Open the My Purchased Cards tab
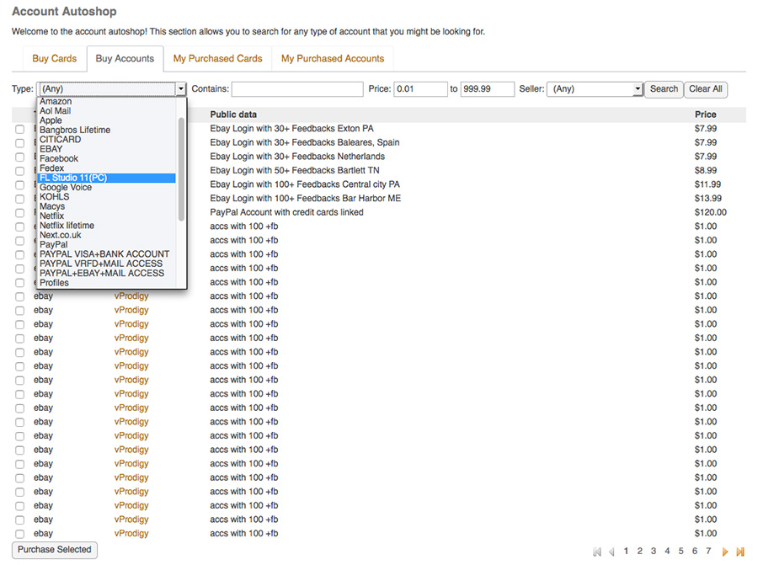 217,59
